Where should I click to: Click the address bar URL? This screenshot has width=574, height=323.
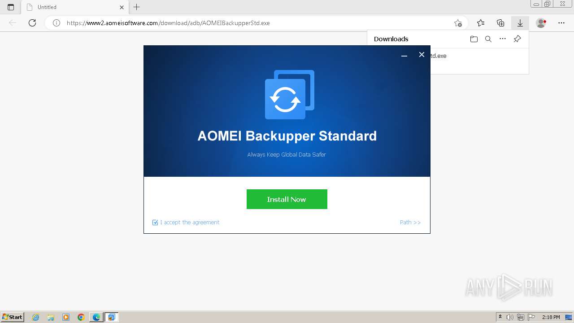[x=168, y=23]
